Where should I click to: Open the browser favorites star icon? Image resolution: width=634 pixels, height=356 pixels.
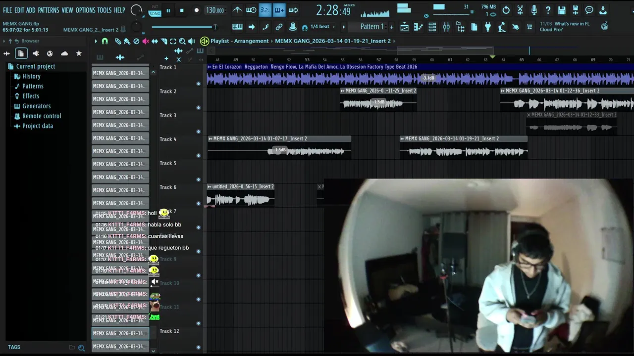pos(79,53)
